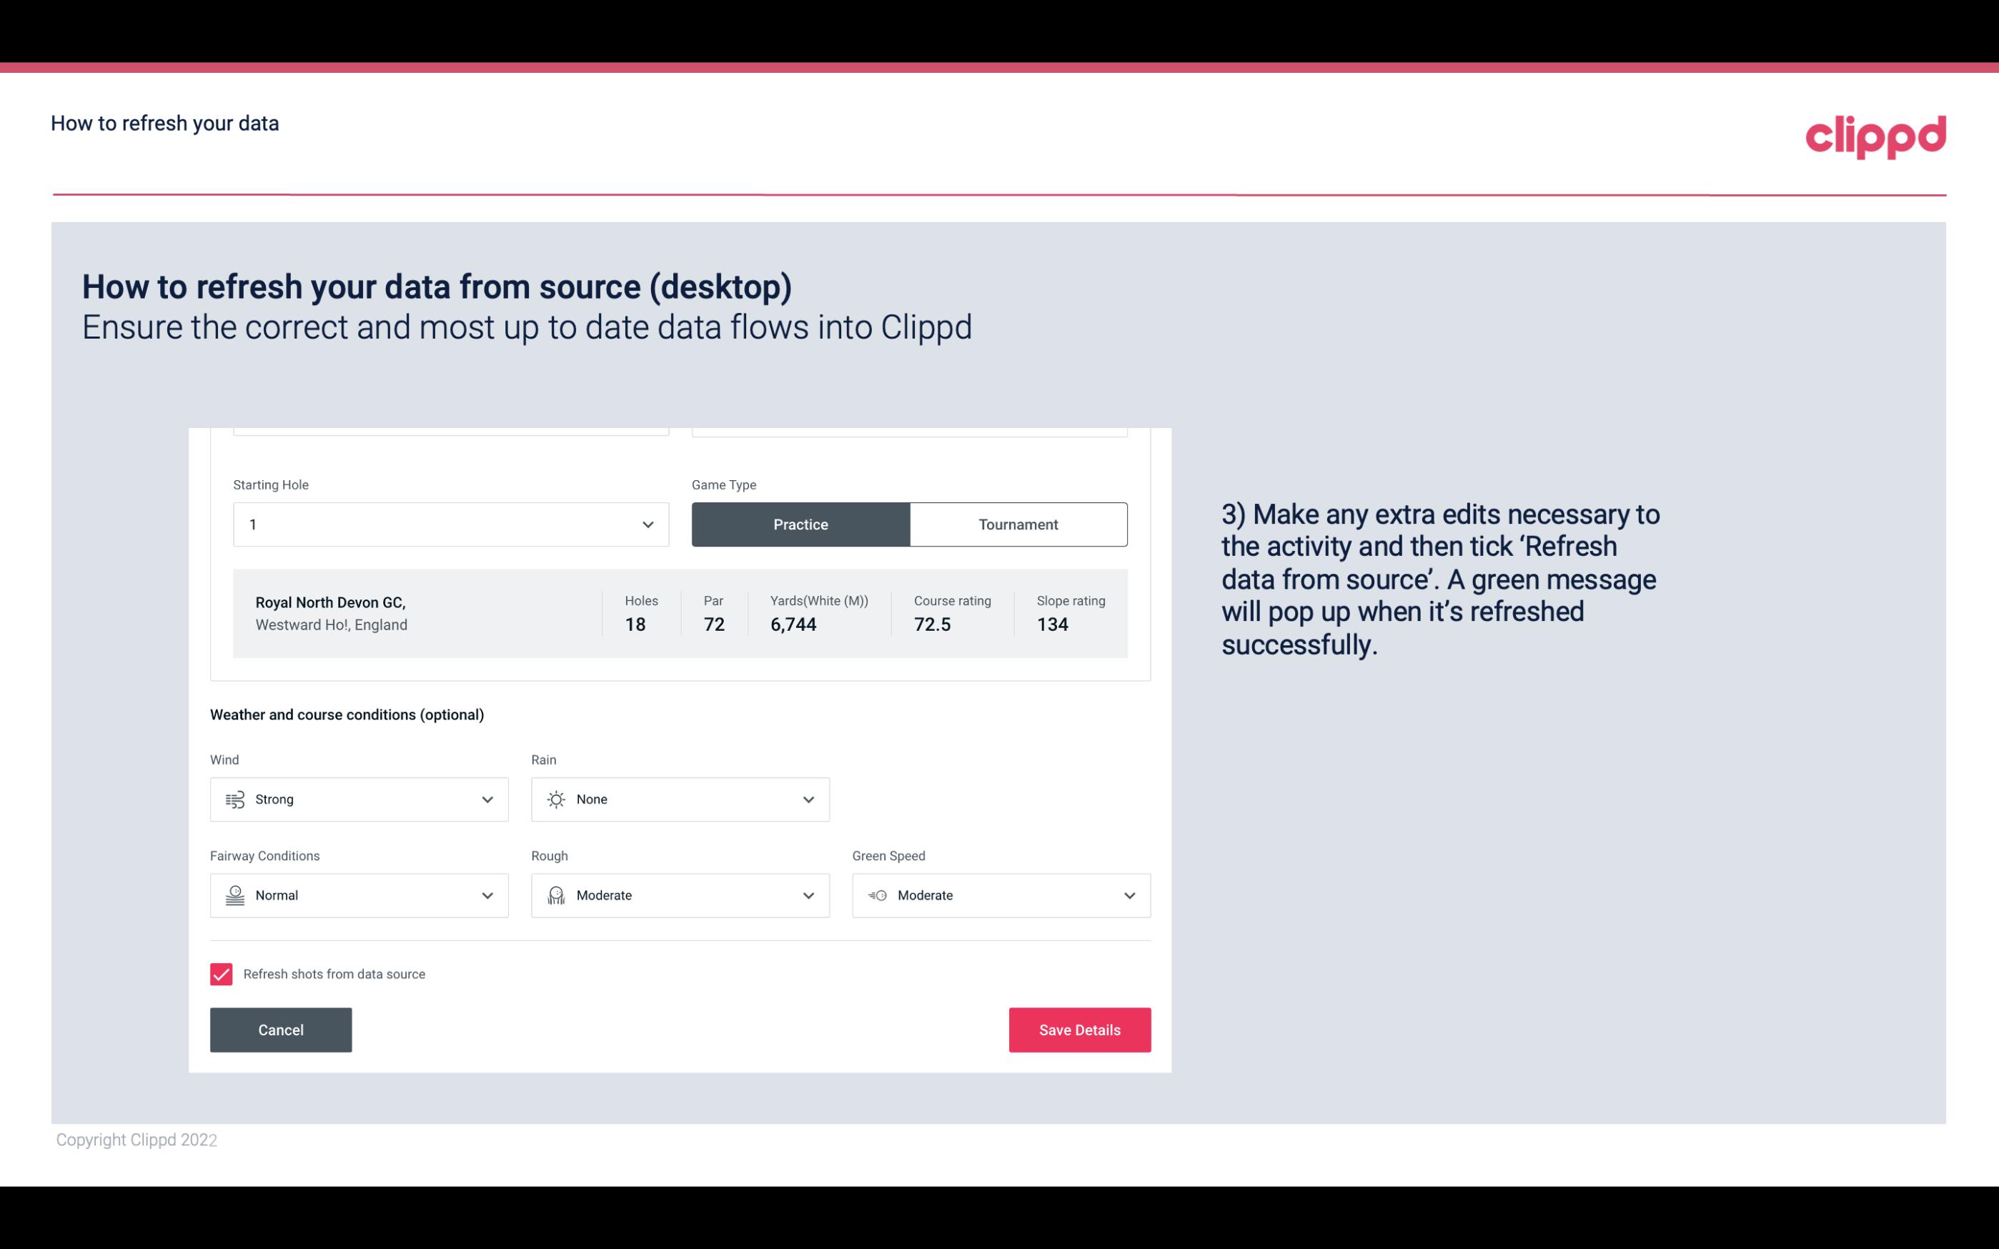This screenshot has height=1249, width=1999.
Task: Expand the Wind condition dropdown
Action: pos(488,799)
